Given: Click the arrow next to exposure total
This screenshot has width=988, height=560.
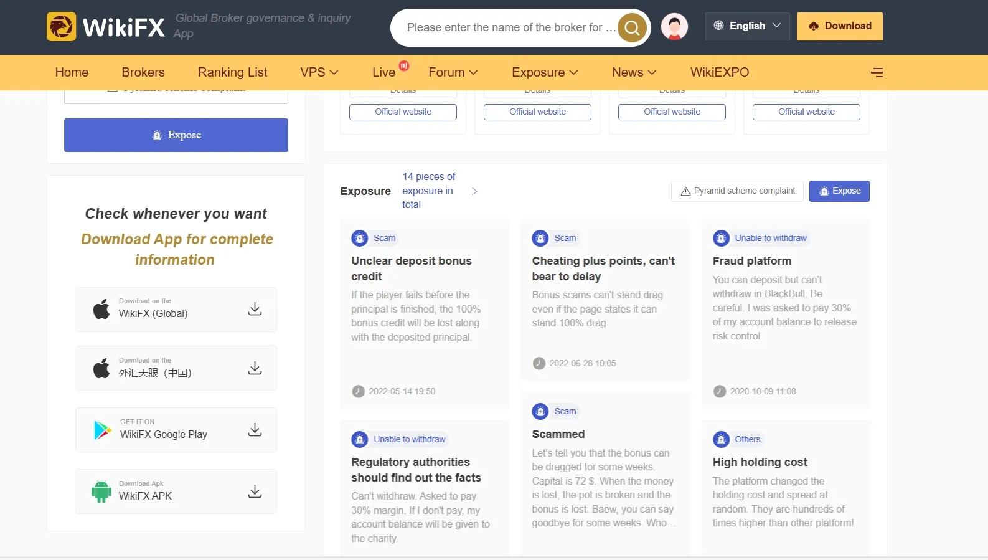Looking at the screenshot, I should (x=474, y=191).
